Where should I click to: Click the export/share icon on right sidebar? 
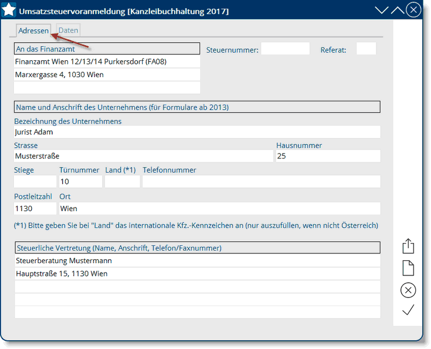point(408,246)
